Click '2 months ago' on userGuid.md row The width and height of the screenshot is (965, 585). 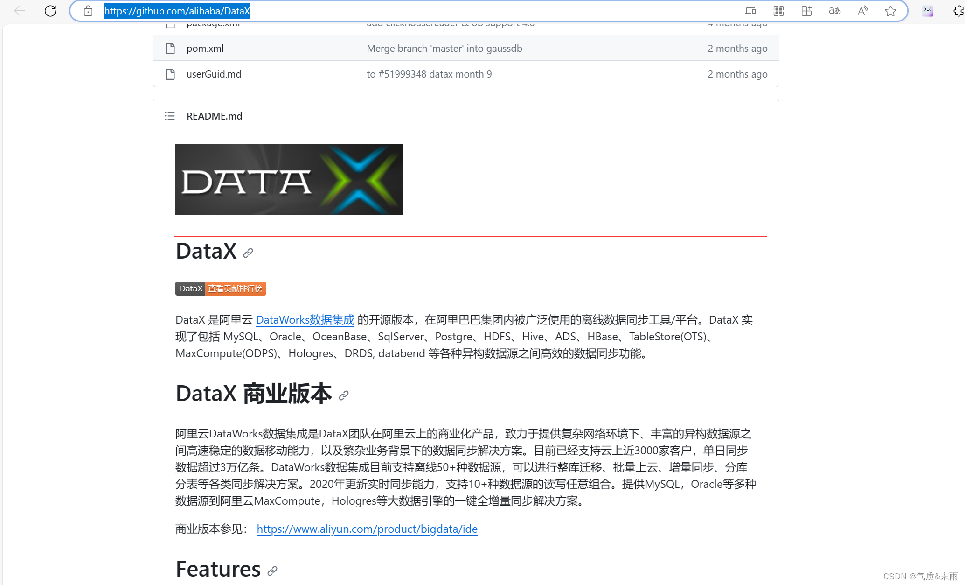(737, 74)
